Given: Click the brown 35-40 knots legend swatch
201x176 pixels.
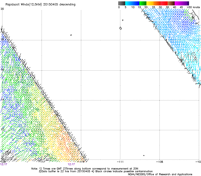Looking at the screenshot, I should point(171,3).
